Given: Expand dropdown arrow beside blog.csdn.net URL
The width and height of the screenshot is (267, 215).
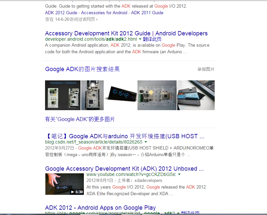Looking at the screenshot, I should [x=146, y=142].
